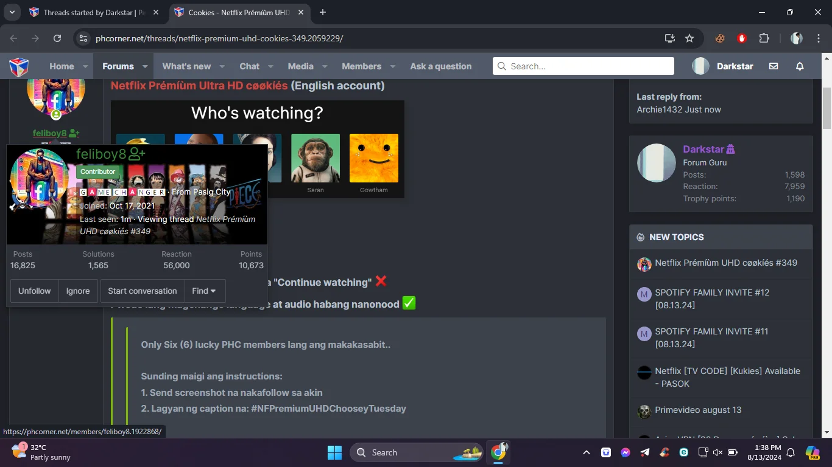832x467 pixels.
Task: Expand the Forums dropdown arrow
Action: click(x=145, y=66)
